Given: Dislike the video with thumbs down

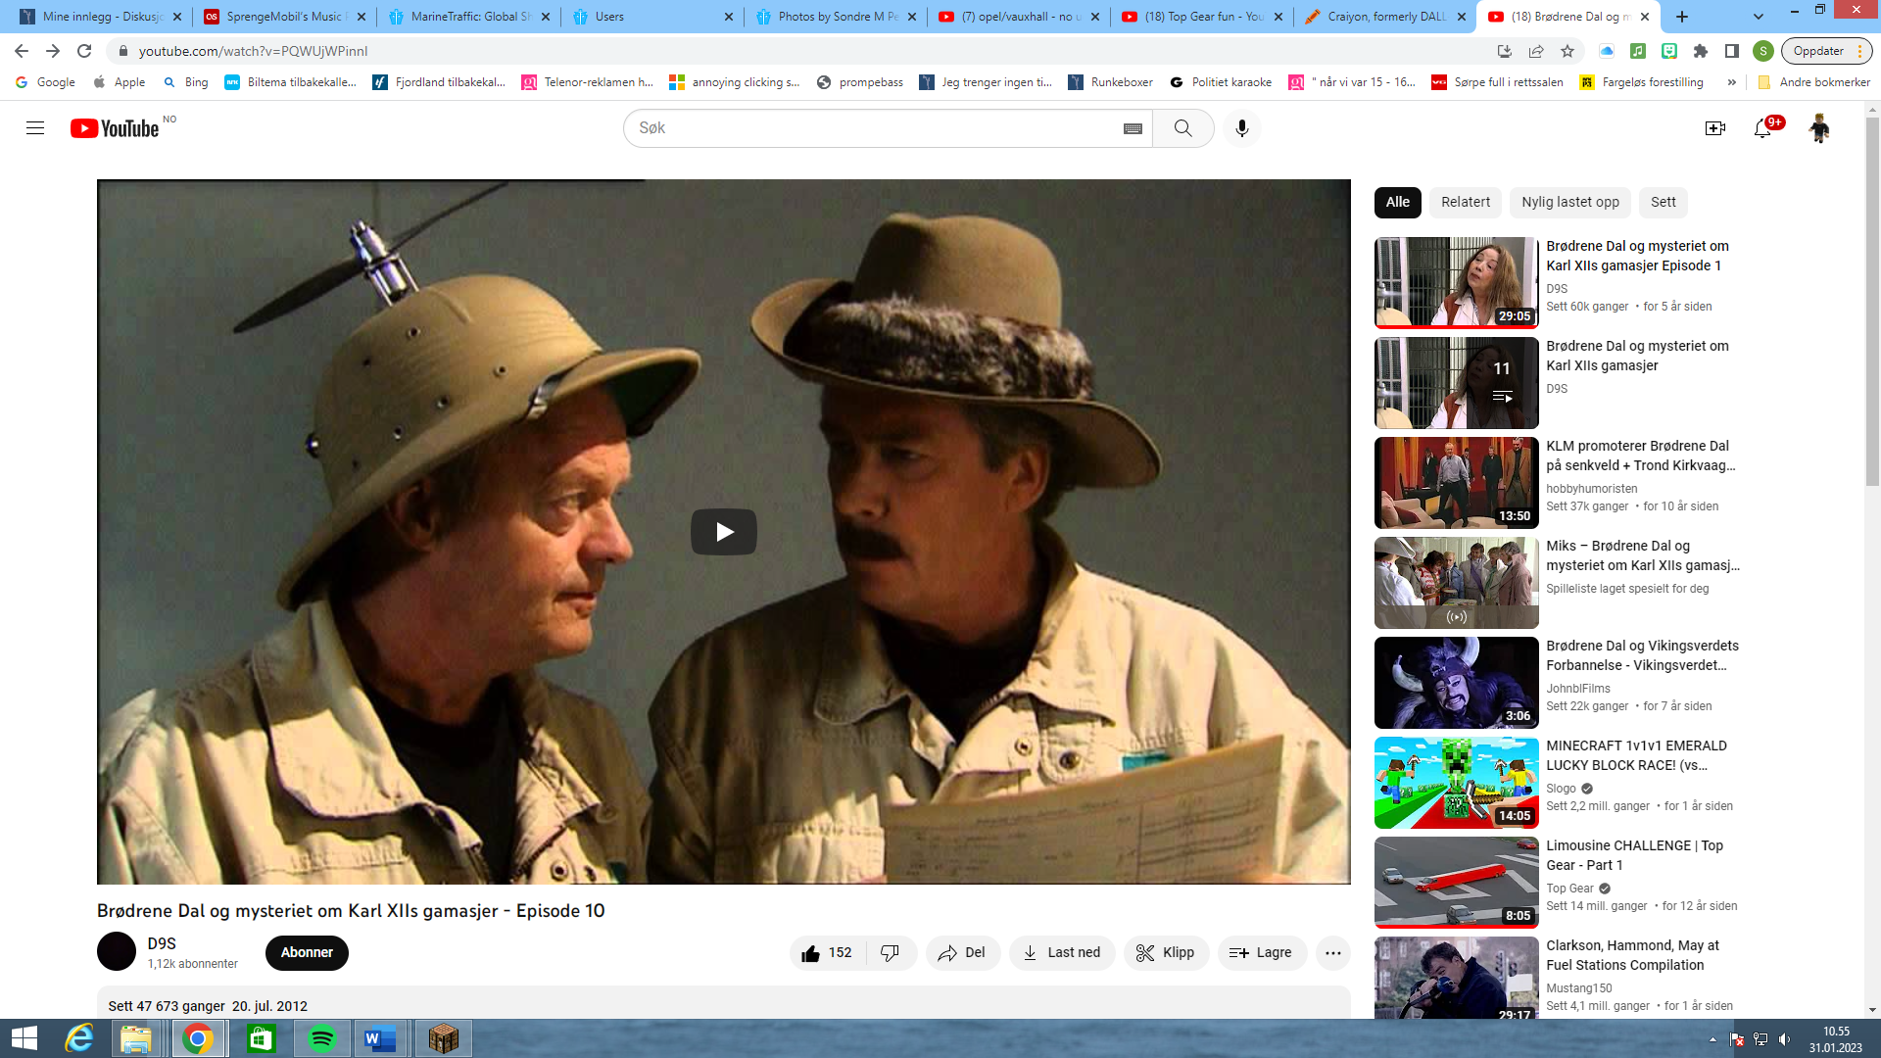Looking at the screenshot, I should pos(891,953).
